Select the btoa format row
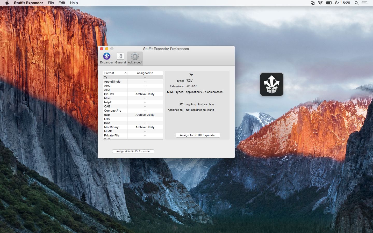373x233 pixels. coord(133,98)
